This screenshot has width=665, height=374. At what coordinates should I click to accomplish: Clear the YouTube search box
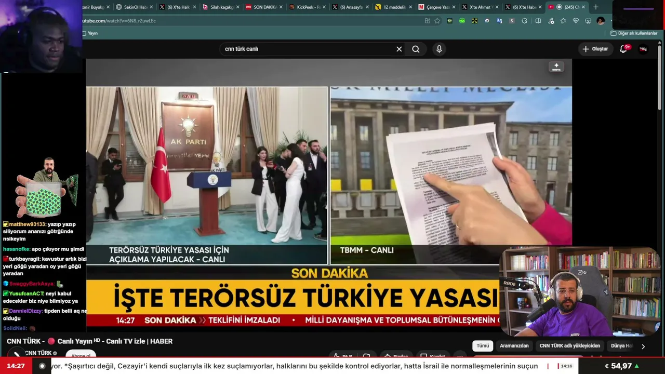tap(399, 49)
